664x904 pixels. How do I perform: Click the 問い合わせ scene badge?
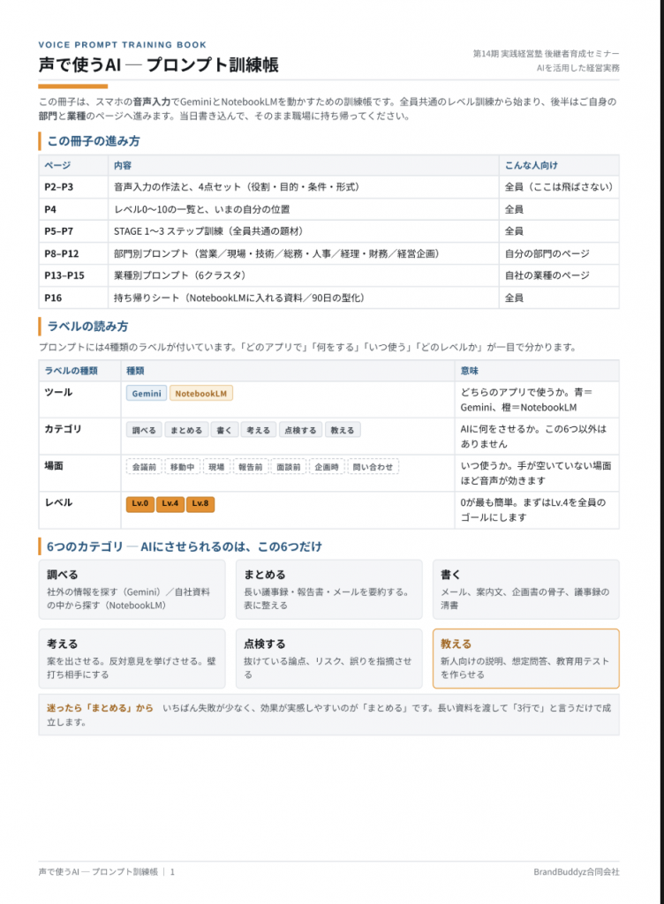[373, 467]
